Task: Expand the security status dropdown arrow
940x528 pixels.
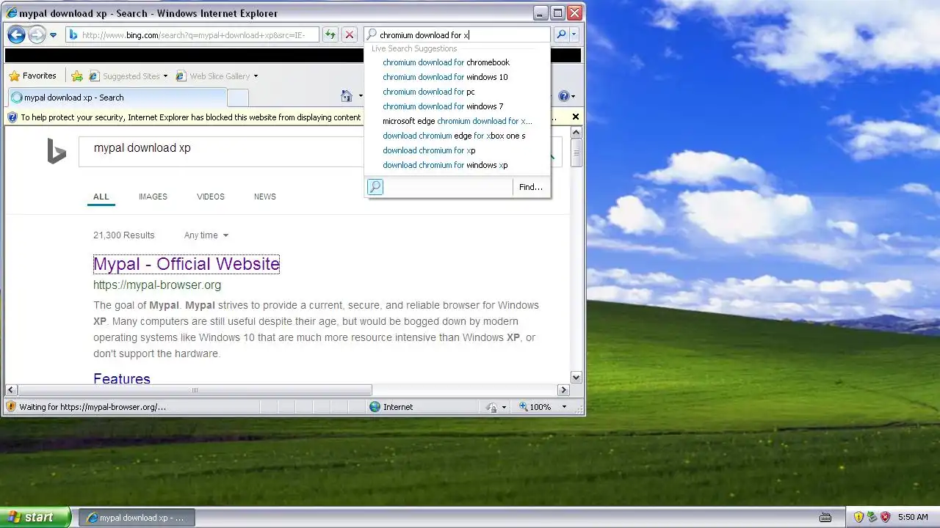Action: pos(504,407)
